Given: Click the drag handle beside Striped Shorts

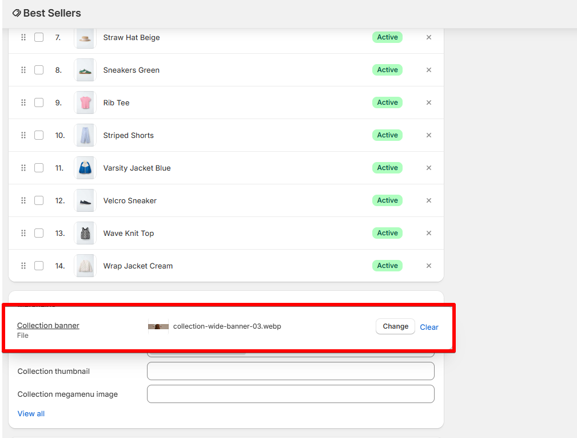Looking at the screenshot, I should point(23,135).
